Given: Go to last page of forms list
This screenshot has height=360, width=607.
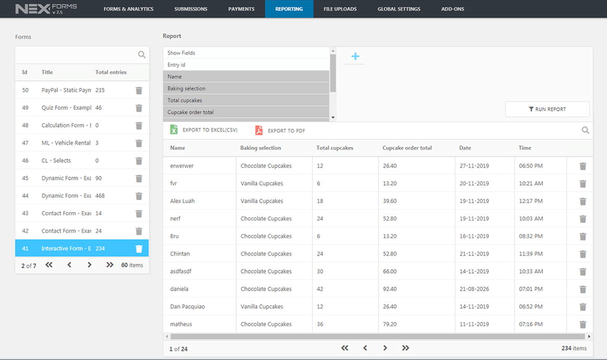Looking at the screenshot, I should 110,265.
